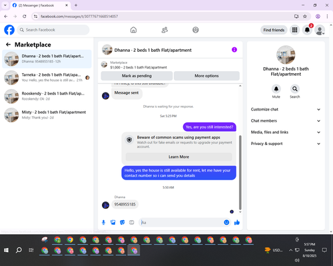The image size is (333, 266).
Task: Click the address bar URL
Action: [x=79, y=17]
